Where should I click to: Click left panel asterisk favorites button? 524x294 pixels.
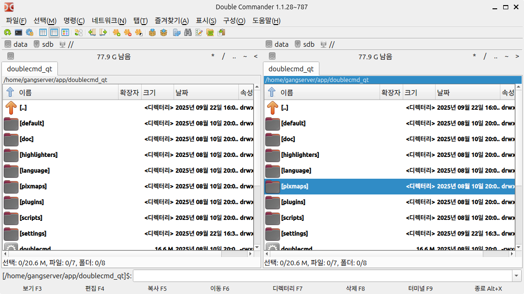[x=213, y=56]
